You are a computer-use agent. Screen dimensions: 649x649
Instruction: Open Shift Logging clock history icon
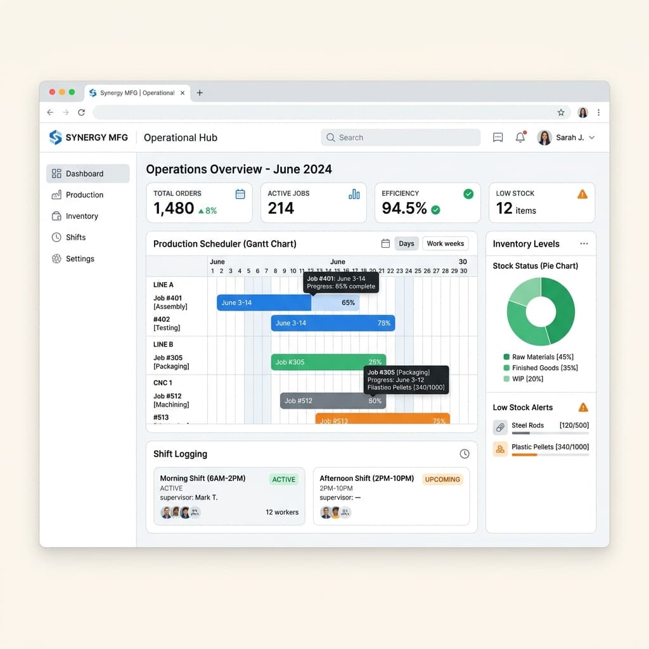click(x=465, y=454)
